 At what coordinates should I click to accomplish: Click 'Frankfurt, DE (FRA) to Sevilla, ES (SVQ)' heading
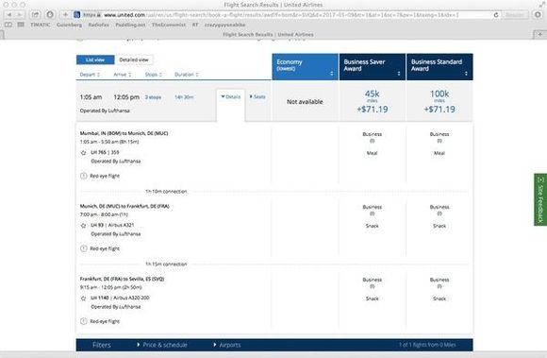pos(122,279)
